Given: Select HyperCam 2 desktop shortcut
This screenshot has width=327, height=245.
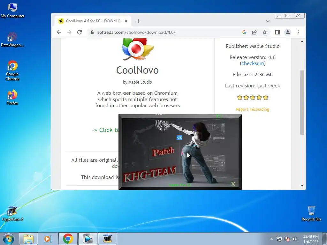Looking at the screenshot, I should tap(12, 213).
